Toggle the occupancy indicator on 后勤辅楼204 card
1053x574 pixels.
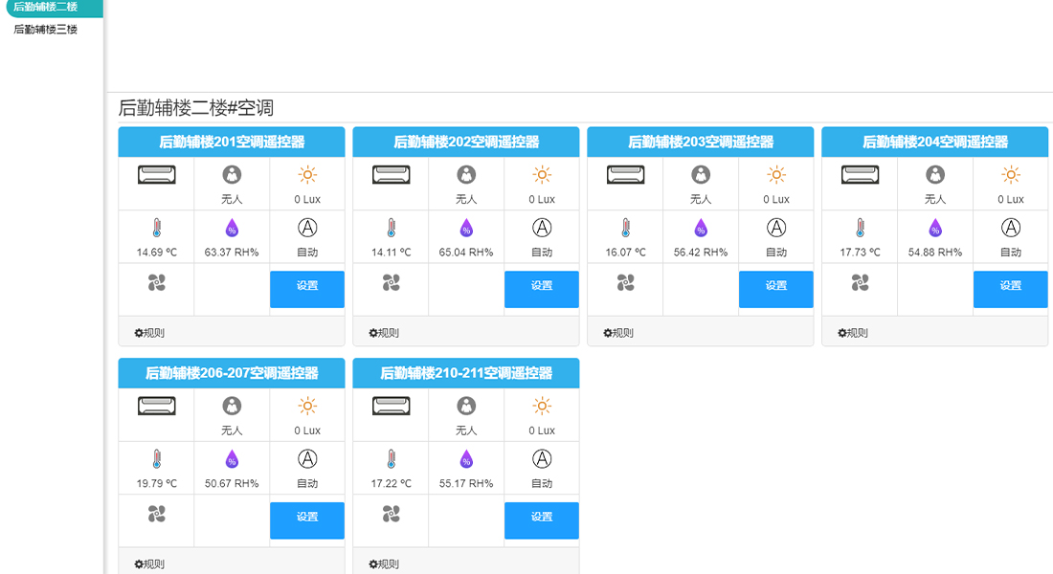point(935,173)
